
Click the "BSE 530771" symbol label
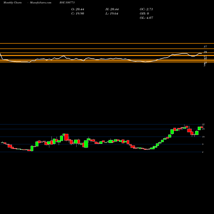pos(67,3)
